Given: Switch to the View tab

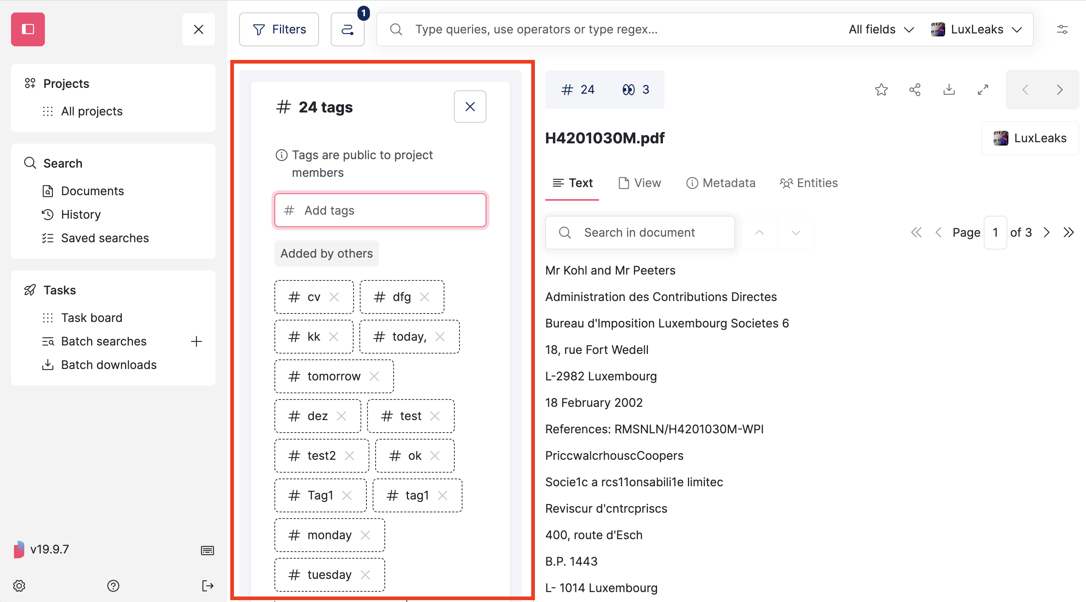Looking at the screenshot, I should click(639, 183).
